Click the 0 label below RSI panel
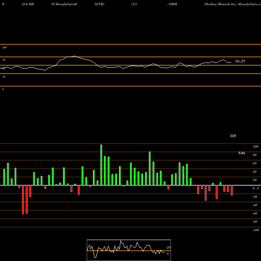Viewport: 261px width, 261px height. [3, 89]
